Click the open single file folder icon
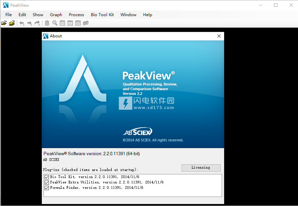Screen dimensions: 298x206 tap(4, 23)
